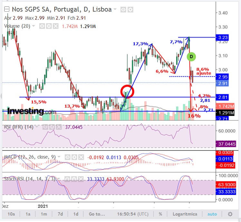
Task: Toggle percent scale with % button
Action: tap(160, 214)
